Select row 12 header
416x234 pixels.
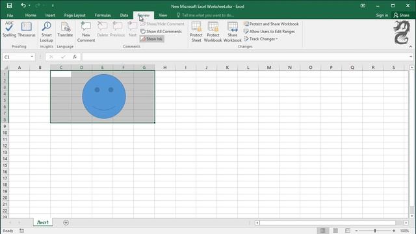point(5,146)
